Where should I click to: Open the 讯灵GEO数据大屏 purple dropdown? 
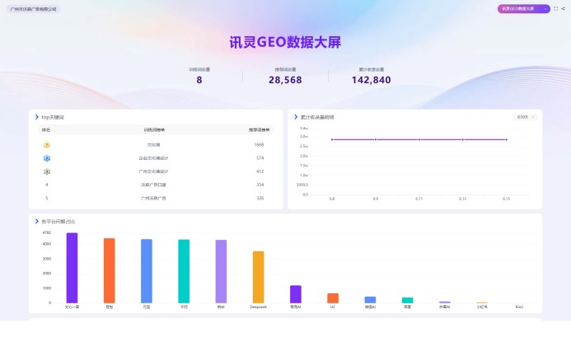(524, 9)
